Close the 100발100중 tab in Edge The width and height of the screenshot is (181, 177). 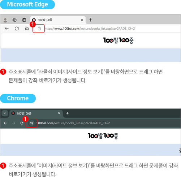(x=82, y=20)
